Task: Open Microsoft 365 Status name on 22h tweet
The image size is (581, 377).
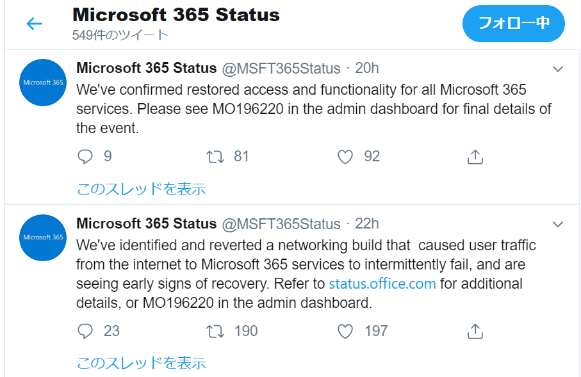Action: [146, 223]
